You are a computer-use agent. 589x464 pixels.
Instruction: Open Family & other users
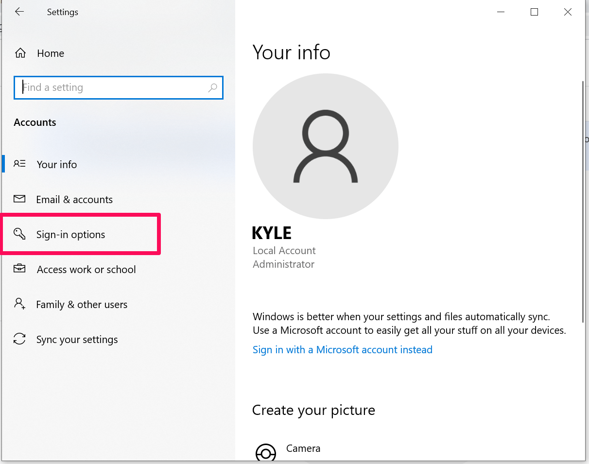[82, 305]
